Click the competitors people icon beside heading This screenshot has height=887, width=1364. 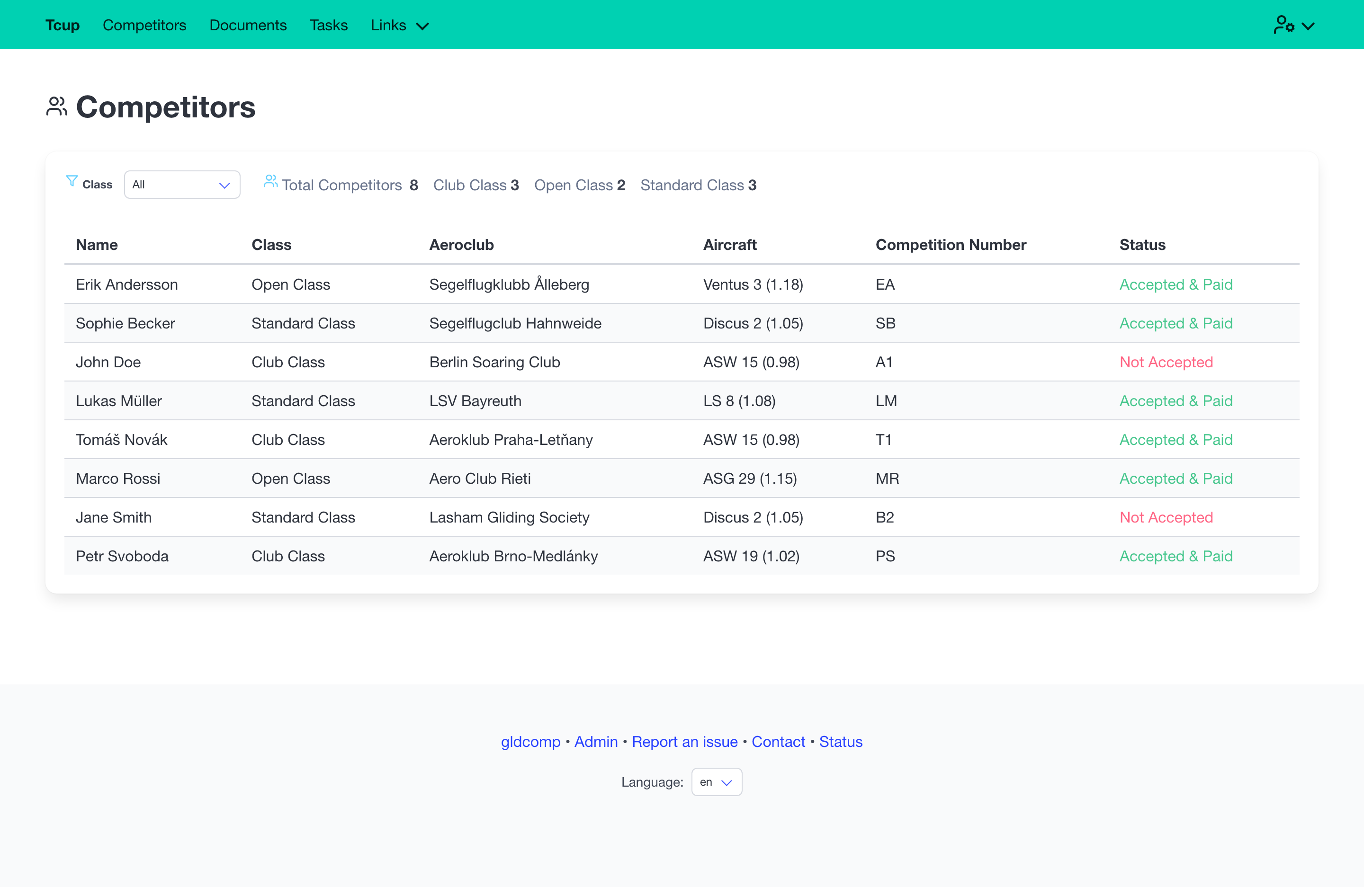[x=57, y=107]
